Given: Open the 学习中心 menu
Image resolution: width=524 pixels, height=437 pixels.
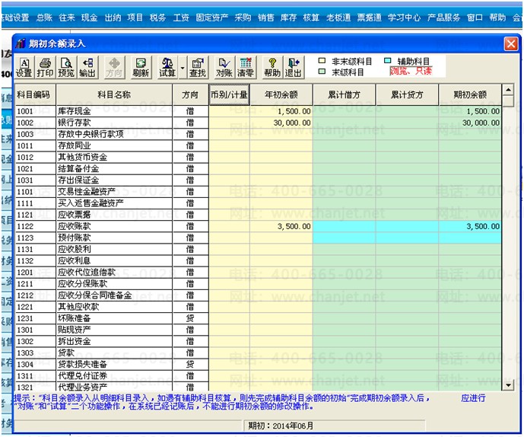Looking at the screenshot, I should click(405, 18).
